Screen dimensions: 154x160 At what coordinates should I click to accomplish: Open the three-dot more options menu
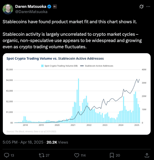(148, 7)
